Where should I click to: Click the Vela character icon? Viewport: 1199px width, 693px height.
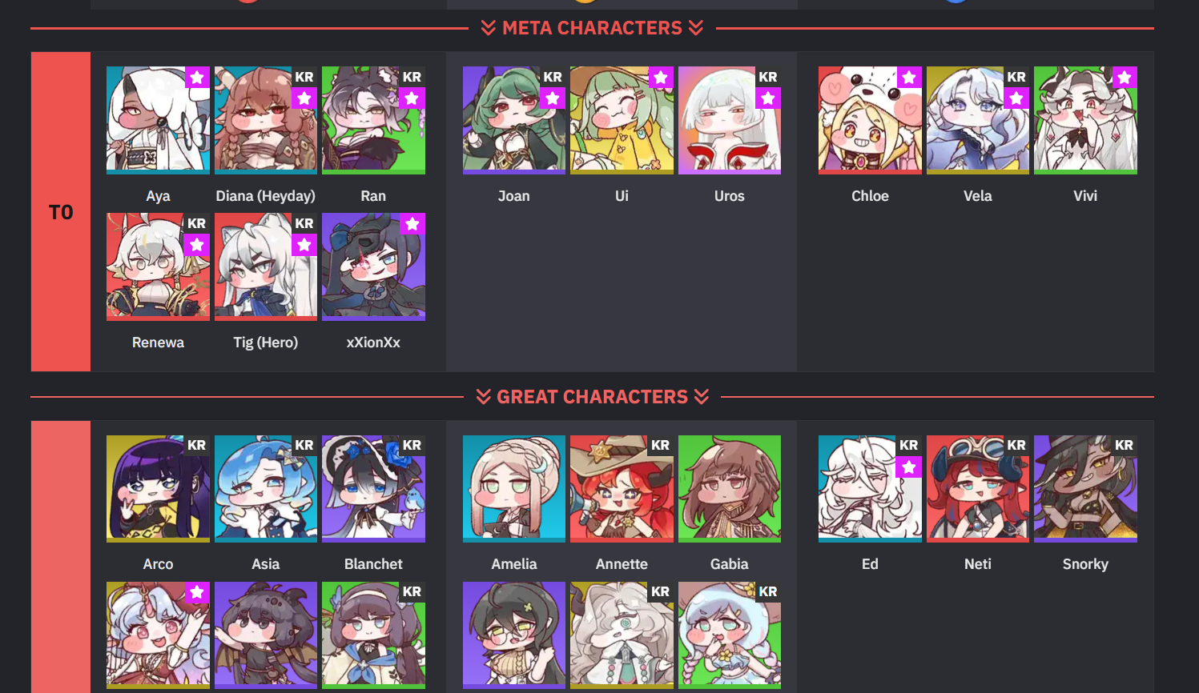pos(978,120)
